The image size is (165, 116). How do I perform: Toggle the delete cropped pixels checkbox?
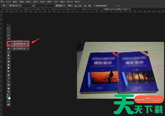pyautogui.click(x=95, y=5)
